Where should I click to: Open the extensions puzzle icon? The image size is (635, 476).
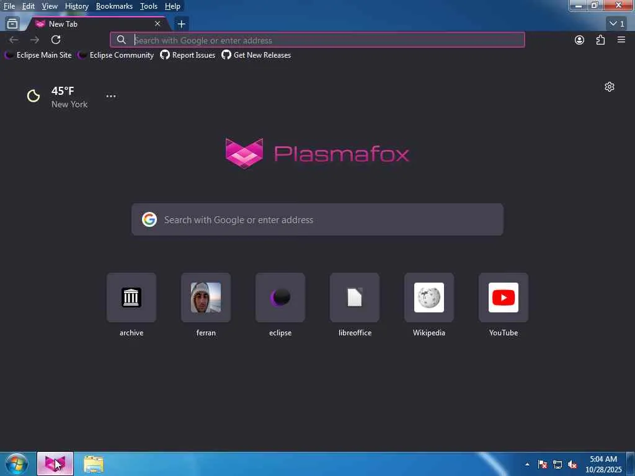pos(600,40)
